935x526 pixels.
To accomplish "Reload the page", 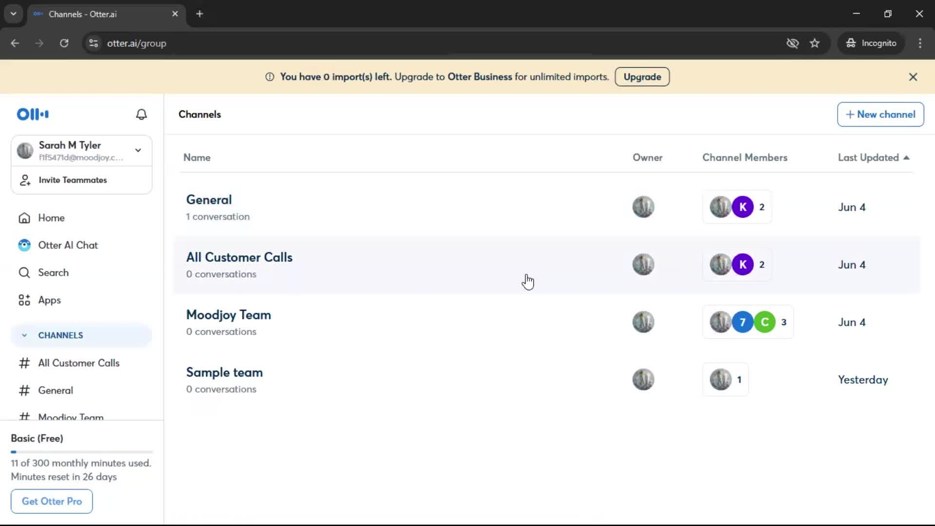I will click(64, 43).
